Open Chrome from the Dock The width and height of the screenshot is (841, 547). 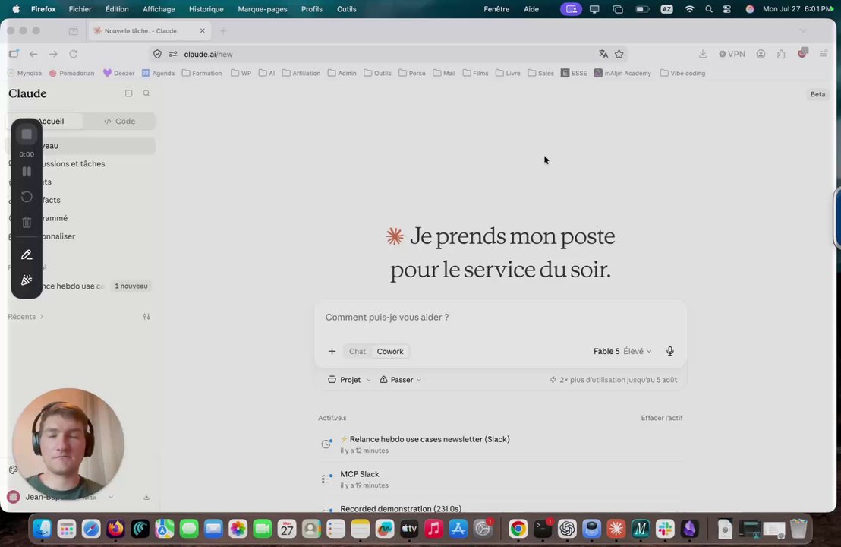(x=518, y=530)
